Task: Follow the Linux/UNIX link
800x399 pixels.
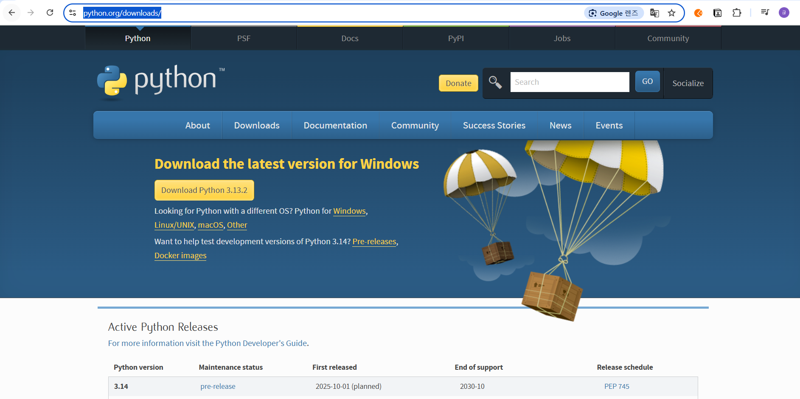Action: point(174,225)
